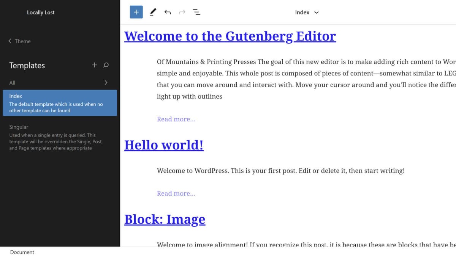
Task: Select the Welcome to WordPress excerpt text
Action: [x=280, y=171]
